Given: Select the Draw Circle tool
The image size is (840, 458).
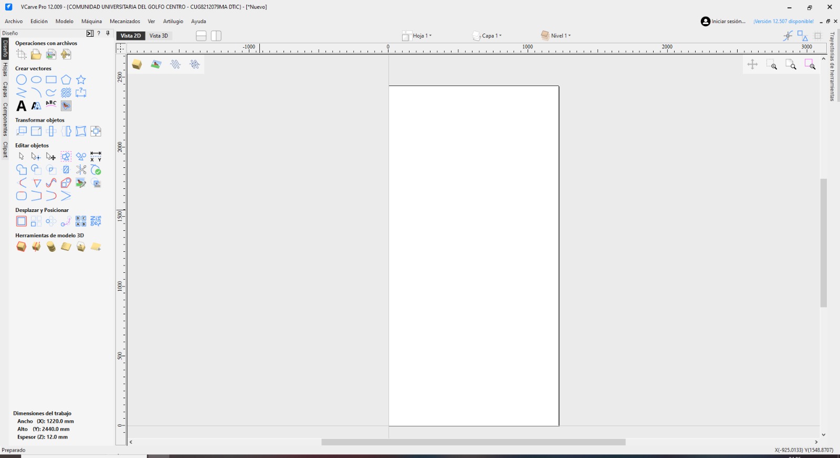Looking at the screenshot, I should 21,80.
